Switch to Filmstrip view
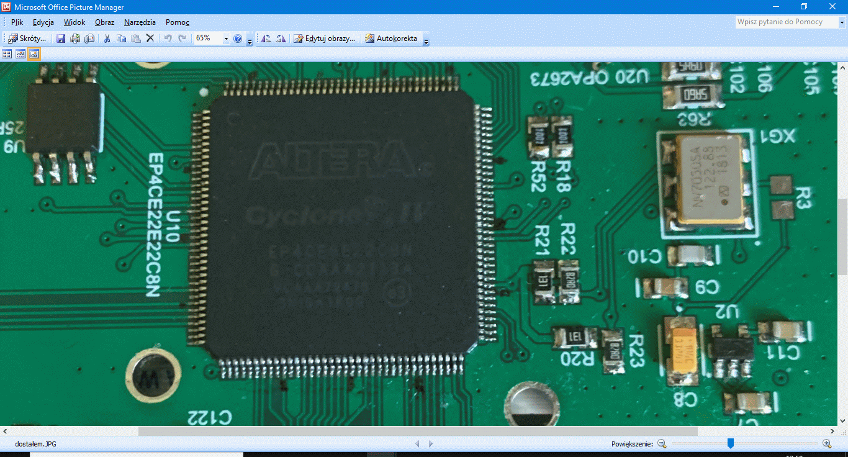The height and width of the screenshot is (457, 848). point(20,54)
